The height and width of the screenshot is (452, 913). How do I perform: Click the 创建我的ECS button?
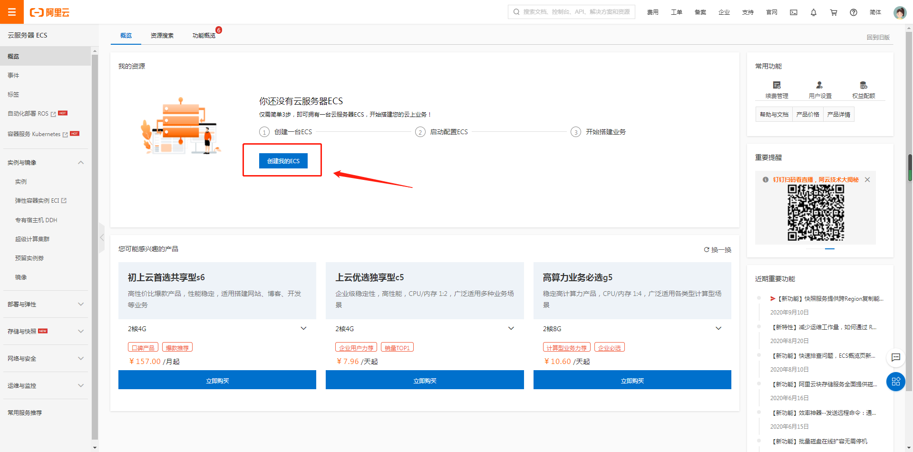click(x=283, y=161)
